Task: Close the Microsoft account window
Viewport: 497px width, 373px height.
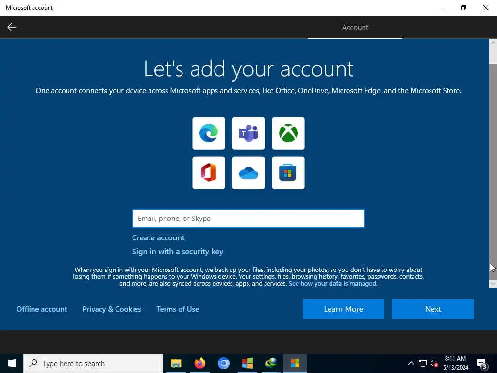Action: (x=485, y=8)
